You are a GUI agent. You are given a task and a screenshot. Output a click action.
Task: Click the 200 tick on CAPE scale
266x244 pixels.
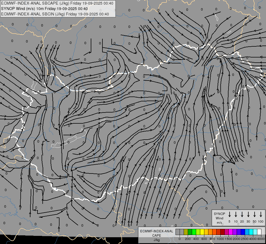(188, 239)
